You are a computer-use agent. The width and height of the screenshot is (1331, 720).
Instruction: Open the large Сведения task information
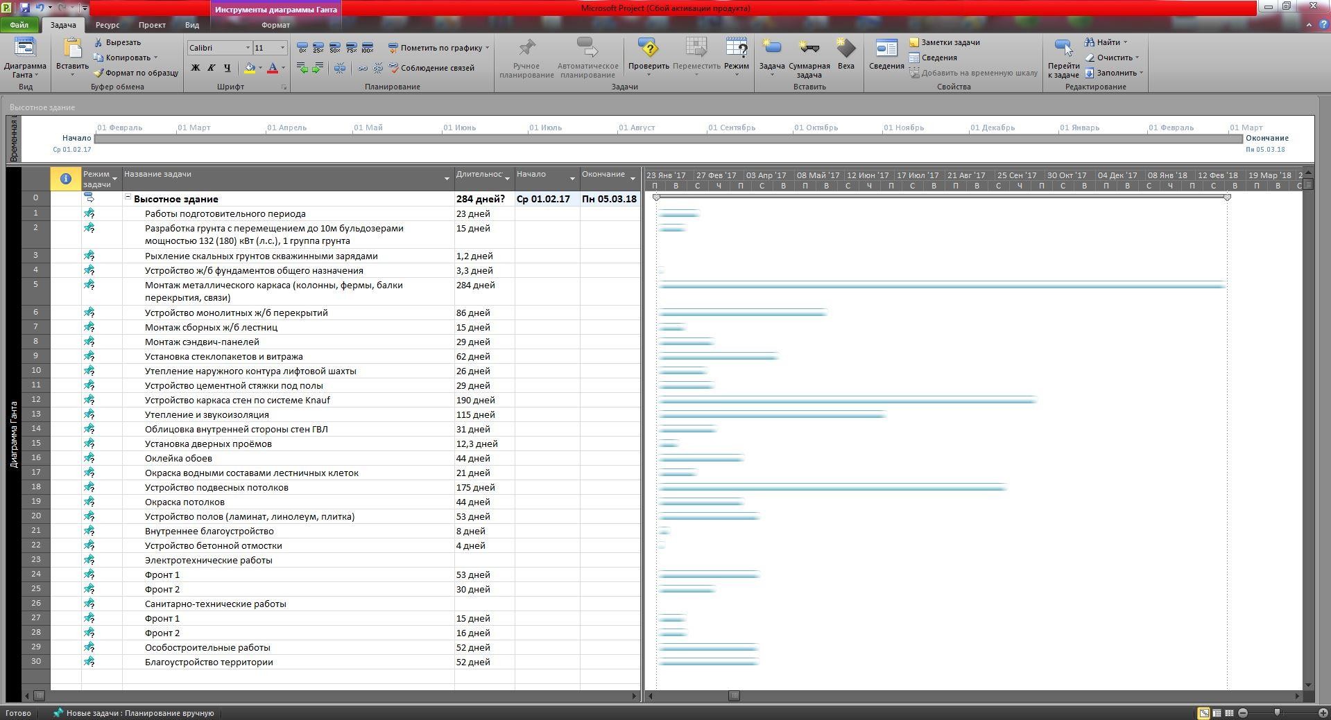(x=886, y=55)
